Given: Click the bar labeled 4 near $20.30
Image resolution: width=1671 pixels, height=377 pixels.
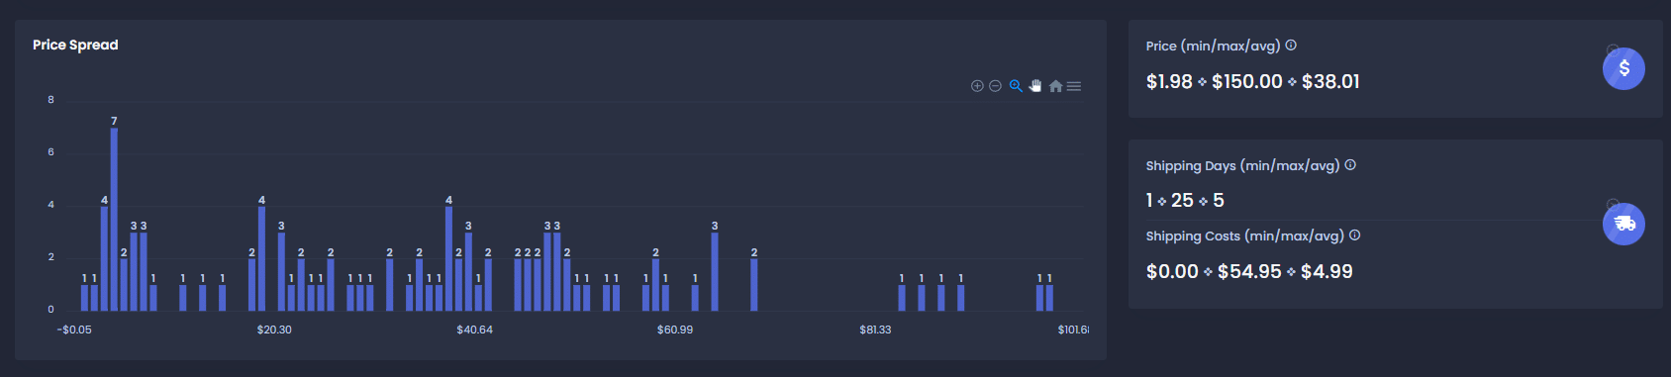Looking at the screenshot, I should tap(261, 258).
